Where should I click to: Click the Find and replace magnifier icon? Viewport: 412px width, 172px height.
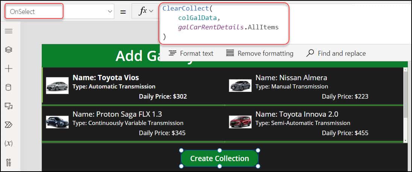(310, 53)
